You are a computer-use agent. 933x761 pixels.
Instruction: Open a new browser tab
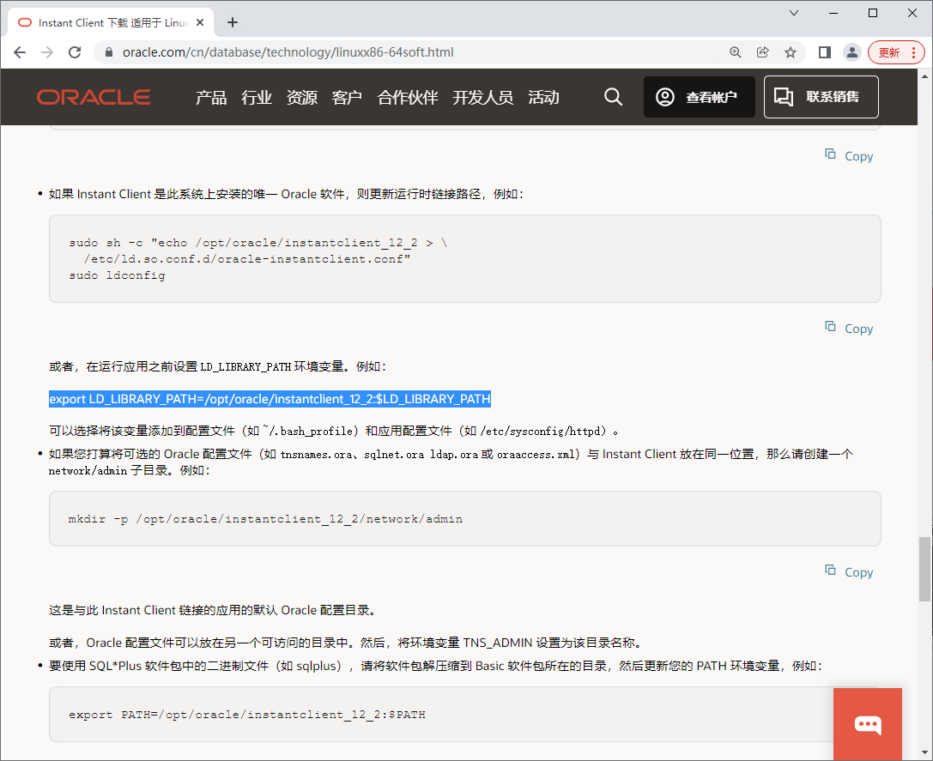pyautogui.click(x=233, y=22)
